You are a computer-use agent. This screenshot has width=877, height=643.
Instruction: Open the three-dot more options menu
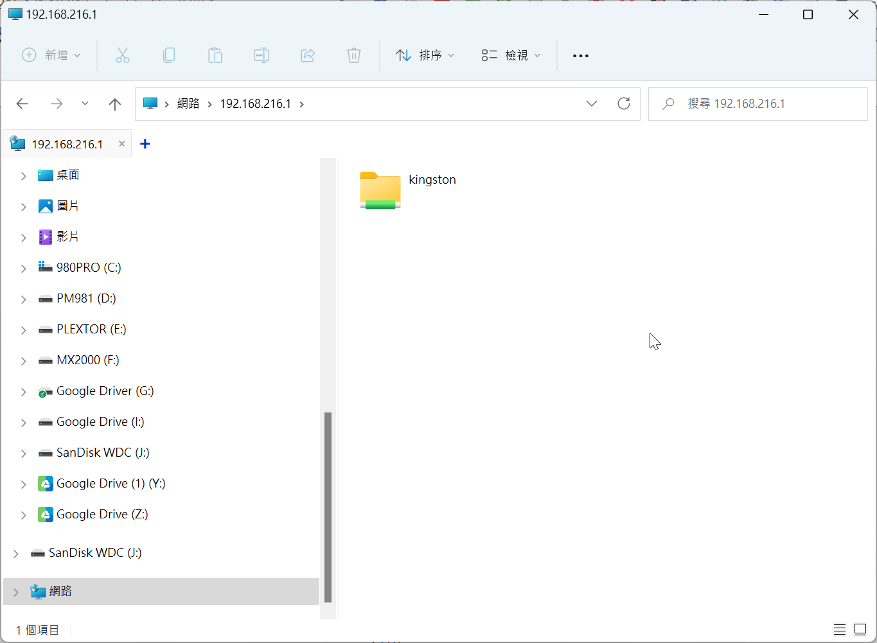tap(581, 56)
